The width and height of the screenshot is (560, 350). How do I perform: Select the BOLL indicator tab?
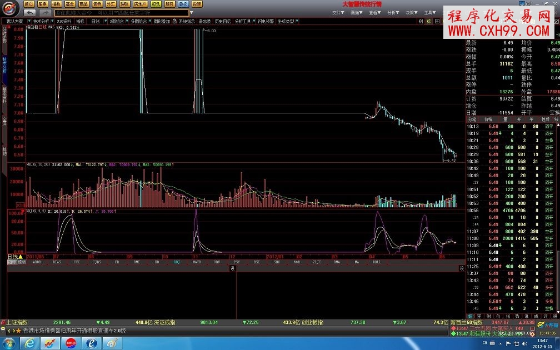(x=377, y=261)
